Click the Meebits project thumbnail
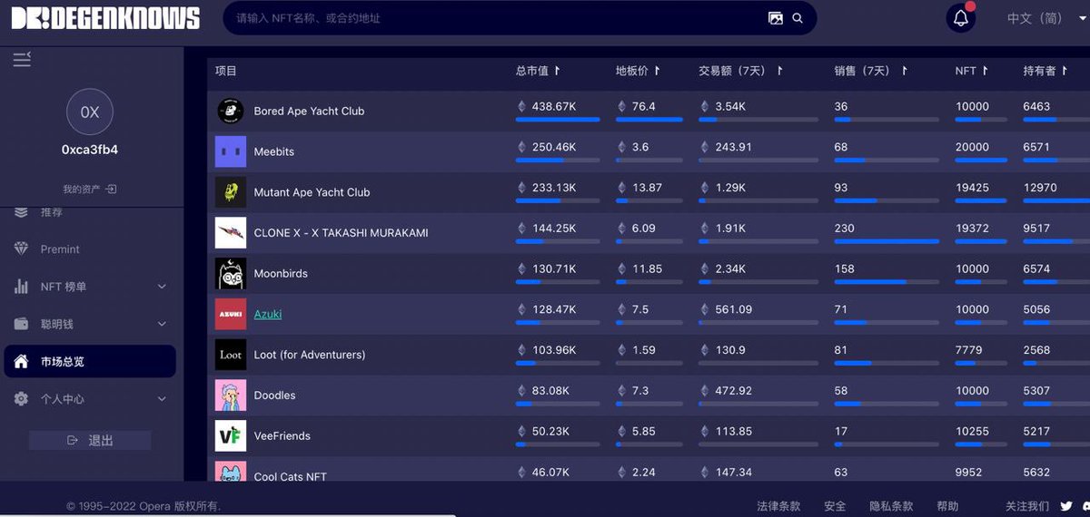This screenshot has width=1090, height=517. pos(231,151)
